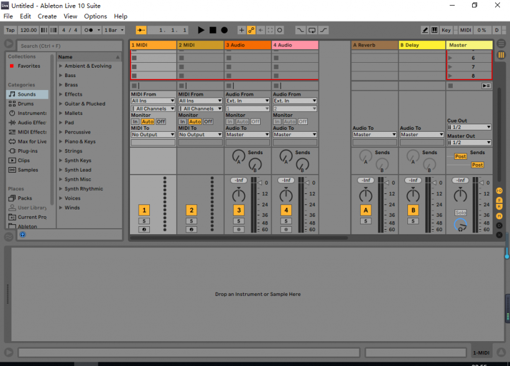This screenshot has width=510, height=366.
Task: Expand the Synth Lead folder
Action: pyautogui.click(x=61, y=170)
